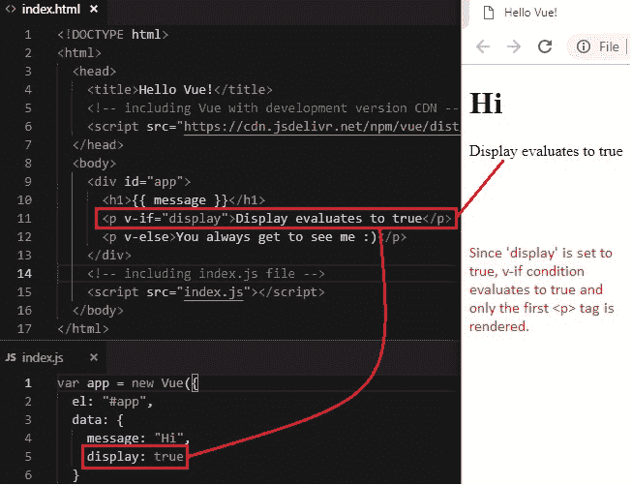Screen dimensions: 632x485
Task: Reload the browser page
Action: coord(545,46)
